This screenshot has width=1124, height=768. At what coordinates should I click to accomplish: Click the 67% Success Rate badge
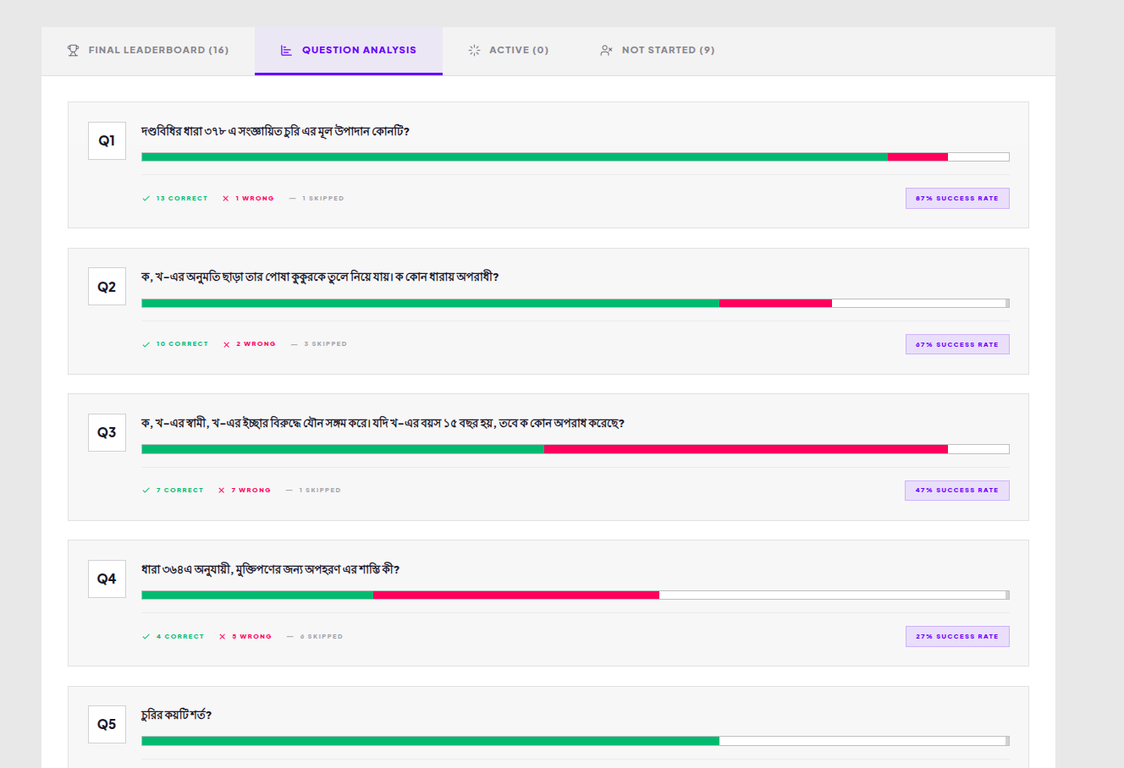(957, 344)
